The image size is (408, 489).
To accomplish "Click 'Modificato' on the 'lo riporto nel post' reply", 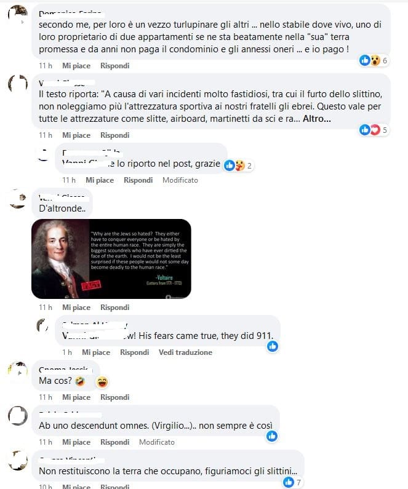I will [x=180, y=180].
